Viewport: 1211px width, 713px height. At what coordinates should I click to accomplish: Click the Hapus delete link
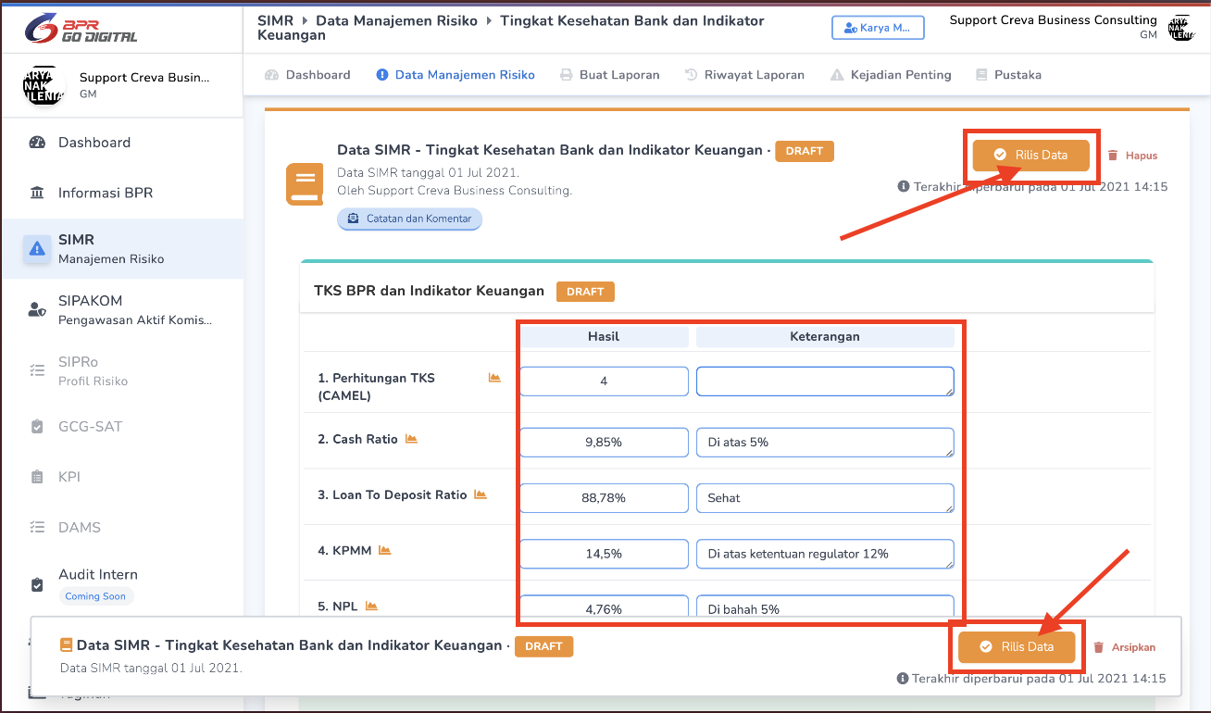click(1132, 156)
